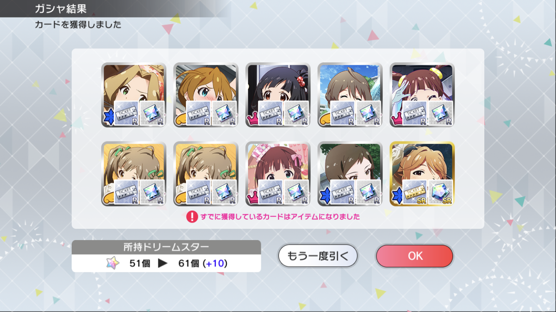Select the blushing orange-haired girl card
The height and width of the screenshot is (312, 556).
click(x=206, y=95)
